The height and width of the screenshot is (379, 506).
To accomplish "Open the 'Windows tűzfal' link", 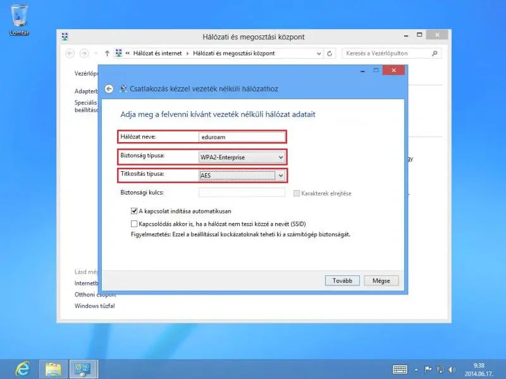I will tap(94, 306).
